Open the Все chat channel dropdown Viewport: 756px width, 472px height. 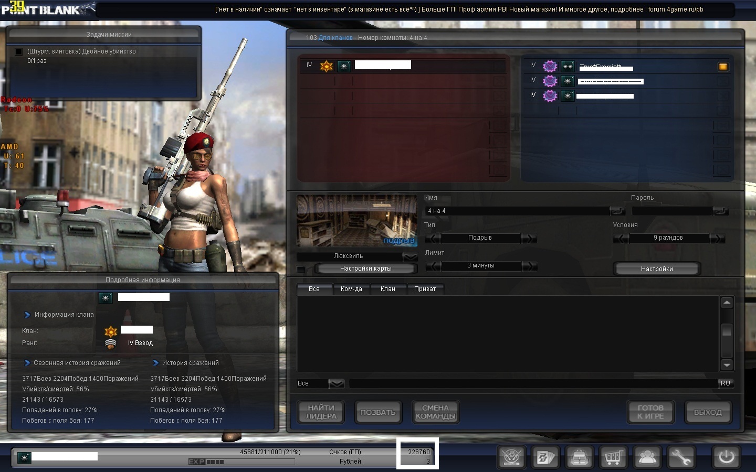click(337, 384)
